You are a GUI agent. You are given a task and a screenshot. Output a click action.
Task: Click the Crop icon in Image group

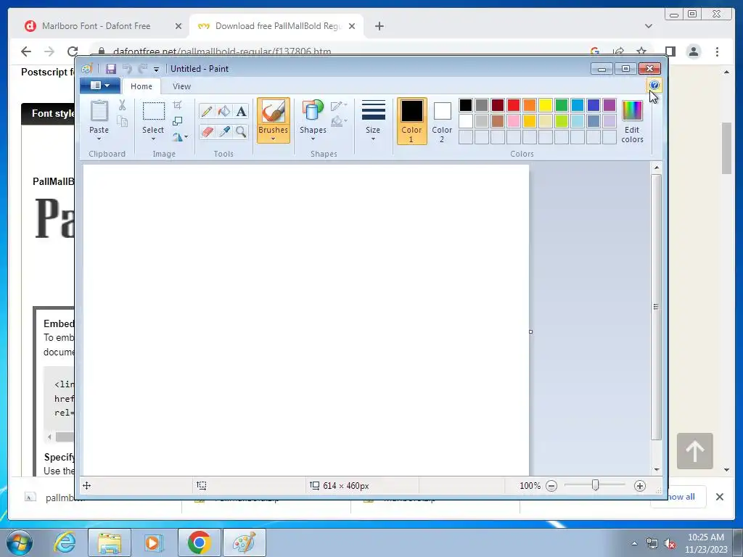pos(177,105)
